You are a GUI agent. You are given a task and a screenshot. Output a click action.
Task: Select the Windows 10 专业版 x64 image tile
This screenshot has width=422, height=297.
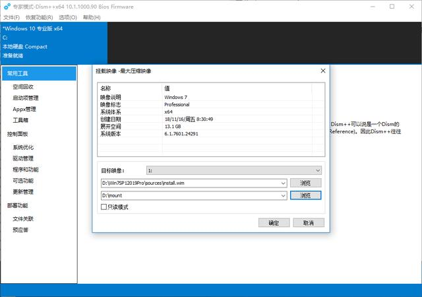[x=54, y=42]
